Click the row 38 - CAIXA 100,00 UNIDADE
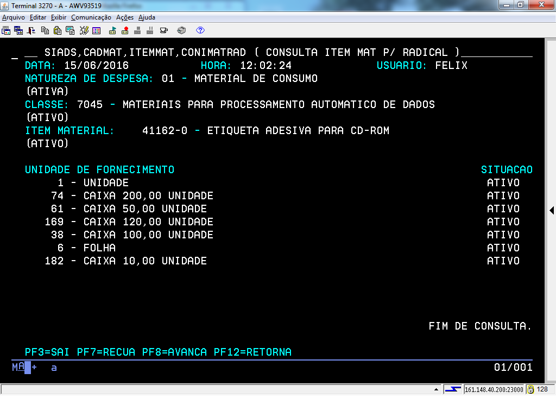This screenshot has width=556, height=417. [132, 235]
